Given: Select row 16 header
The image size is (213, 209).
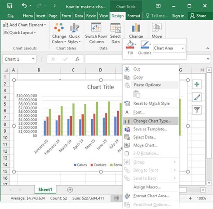Looking at the screenshot, I should click(x=5, y=178).
